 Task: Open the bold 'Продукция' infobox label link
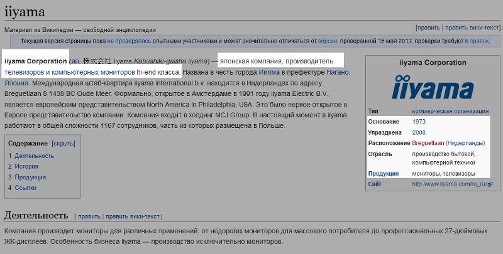click(x=384, y=174)
